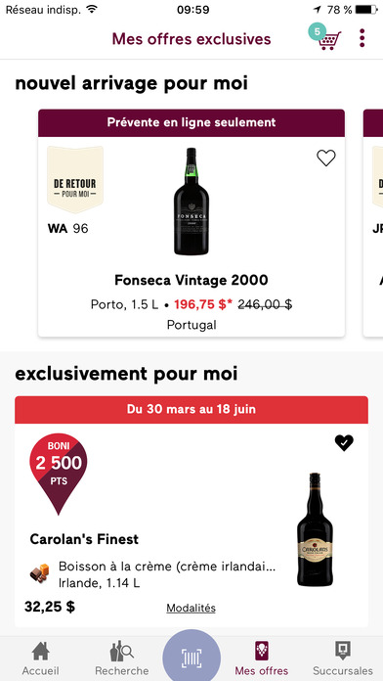Viewport: 383px width, 681px height.
Task: Unfavorite Carolan's Finest heart icon
Action: coord(344,442)
